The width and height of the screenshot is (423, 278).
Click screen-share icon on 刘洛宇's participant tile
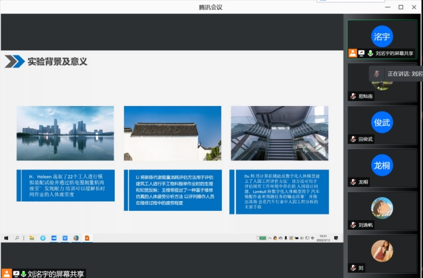coord(361,54)
